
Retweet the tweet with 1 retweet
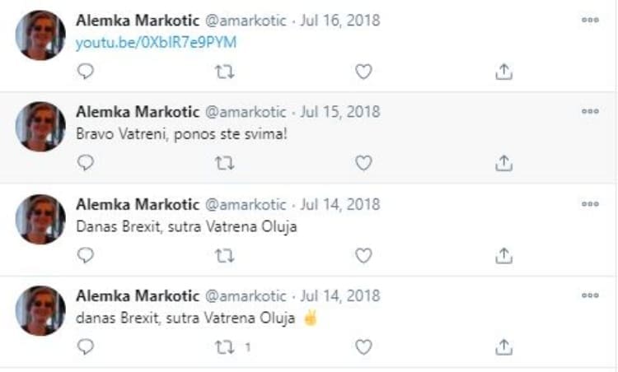224,347
